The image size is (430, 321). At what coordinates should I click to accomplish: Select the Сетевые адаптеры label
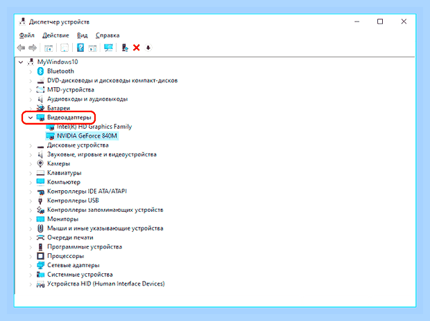(x=74, y=265)
